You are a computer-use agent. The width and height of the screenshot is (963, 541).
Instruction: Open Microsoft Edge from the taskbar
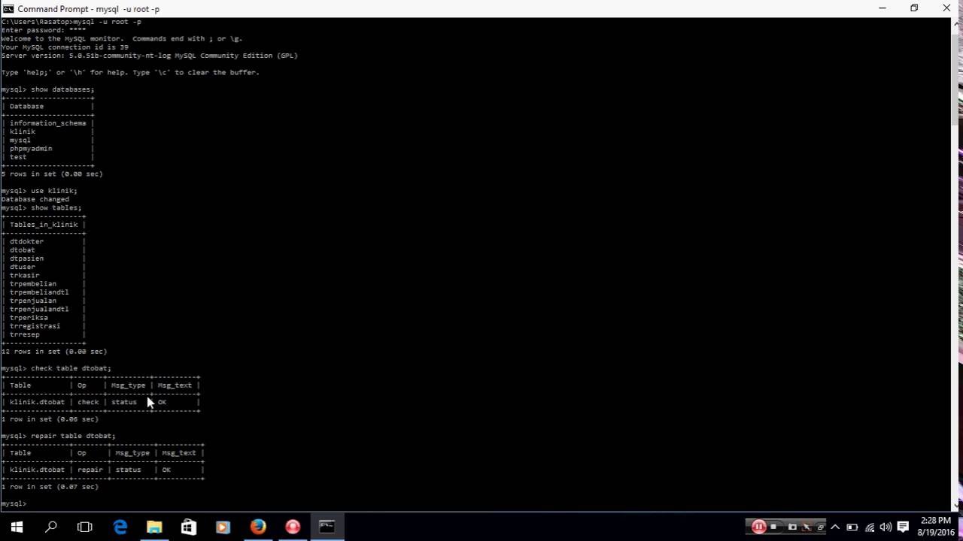click(x=120, y=526)
